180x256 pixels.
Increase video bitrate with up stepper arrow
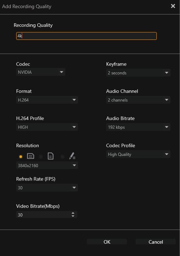click(73, 213)
